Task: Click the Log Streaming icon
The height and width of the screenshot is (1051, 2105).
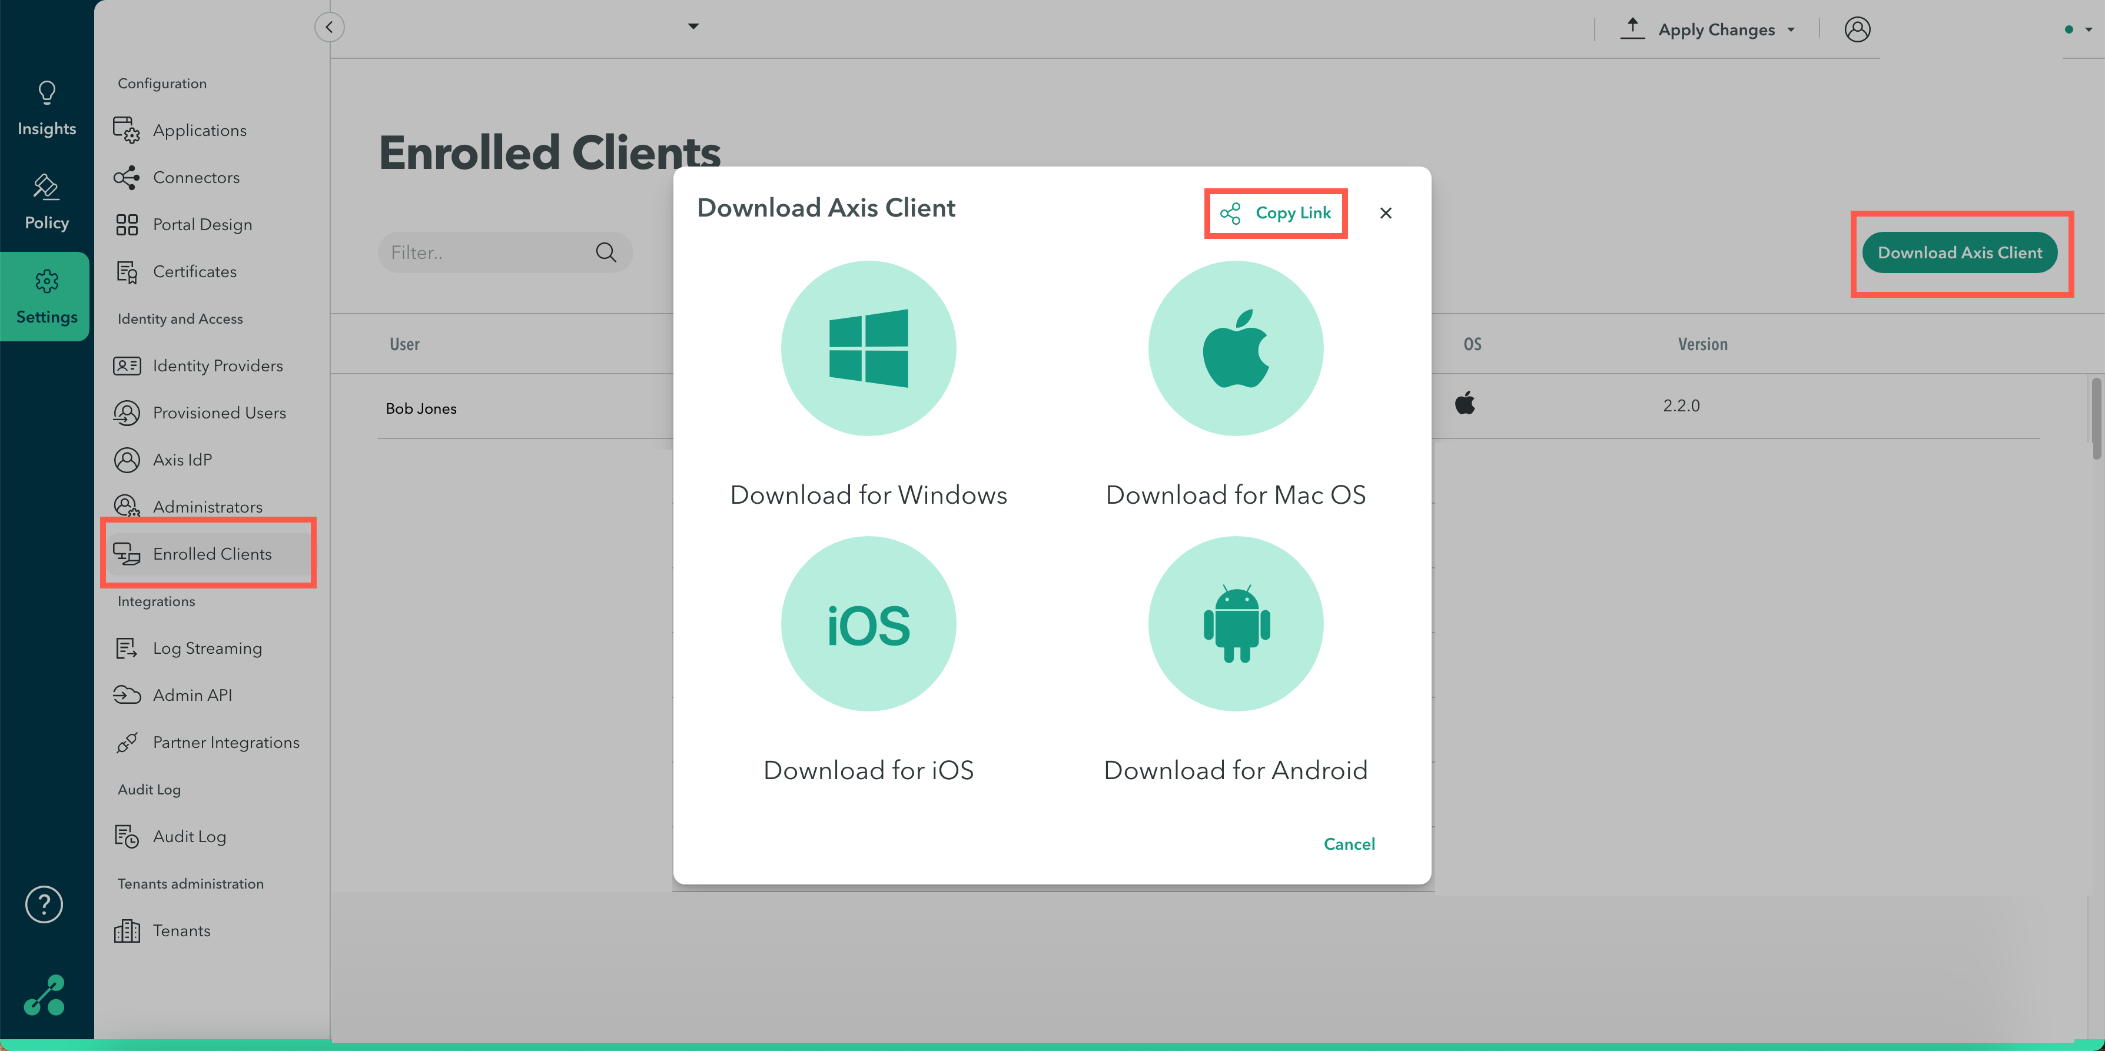Action: click(x=127, y=648)
